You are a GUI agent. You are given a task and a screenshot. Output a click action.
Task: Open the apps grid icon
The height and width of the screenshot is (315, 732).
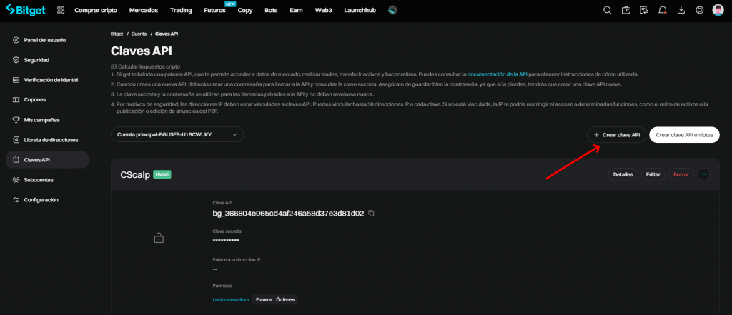(x=61, y=10)
